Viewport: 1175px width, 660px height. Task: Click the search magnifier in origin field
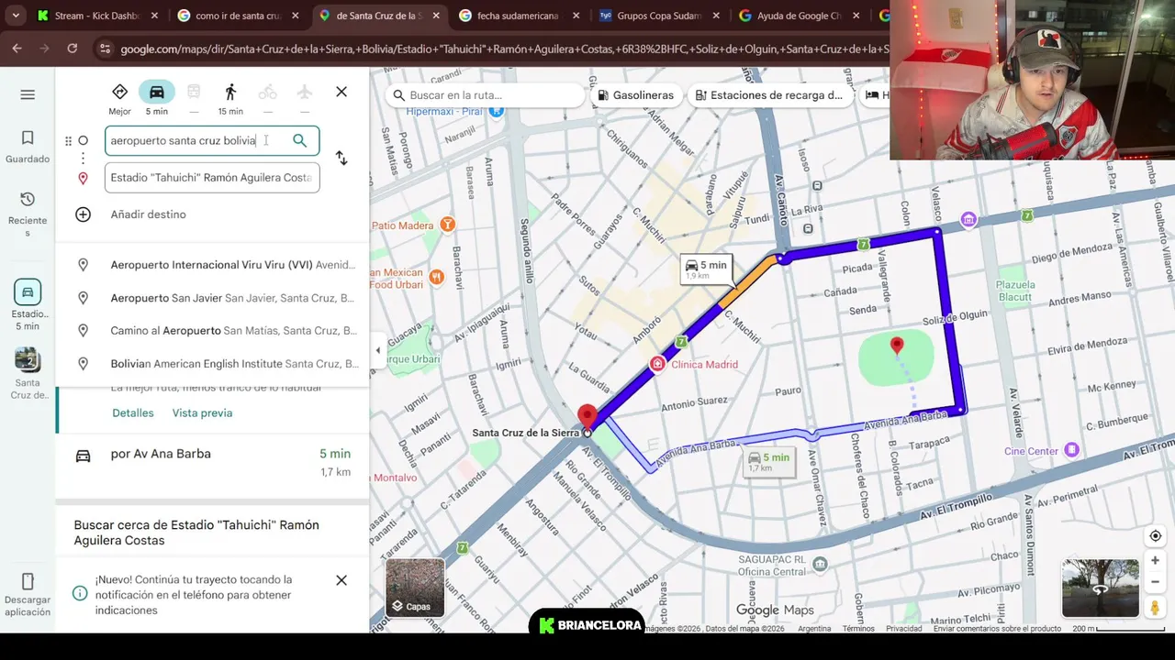[x=299, y=140]
